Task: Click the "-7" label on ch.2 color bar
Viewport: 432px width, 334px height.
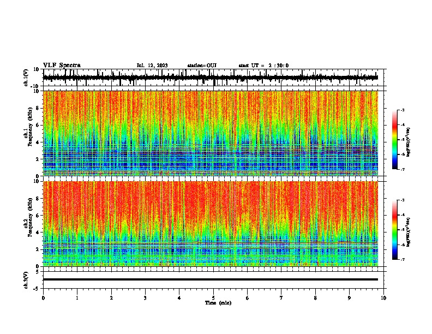Action: [402, 259]
